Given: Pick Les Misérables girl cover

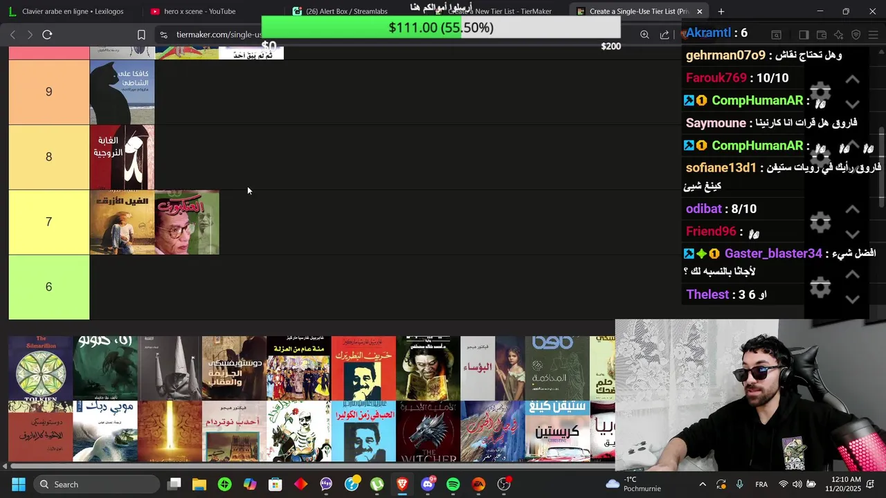Looking at the screenshot, I should (493, 368).
